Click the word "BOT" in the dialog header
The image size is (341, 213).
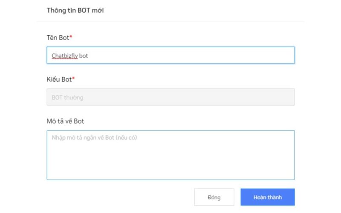pos(83,11)
